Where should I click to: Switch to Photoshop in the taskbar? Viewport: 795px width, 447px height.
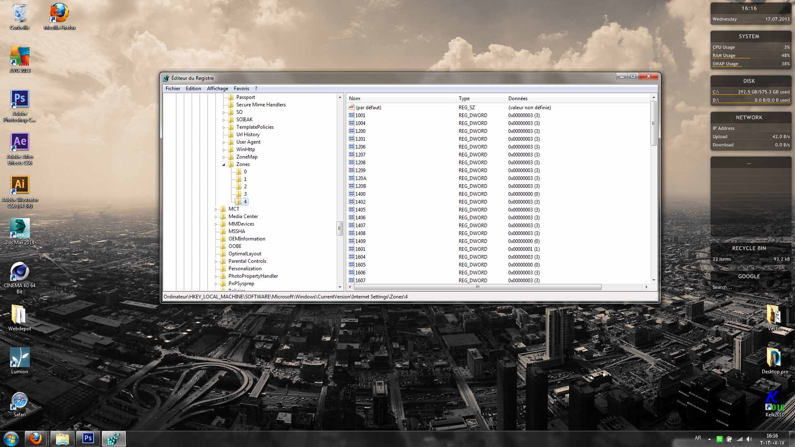coord(88,439)
